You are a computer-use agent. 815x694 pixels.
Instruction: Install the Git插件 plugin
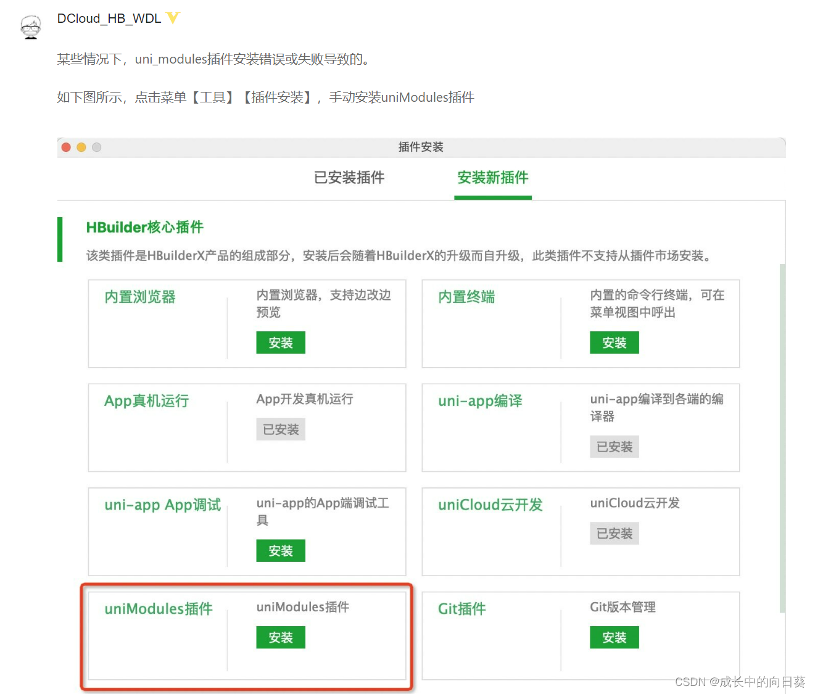pos(614,637)
